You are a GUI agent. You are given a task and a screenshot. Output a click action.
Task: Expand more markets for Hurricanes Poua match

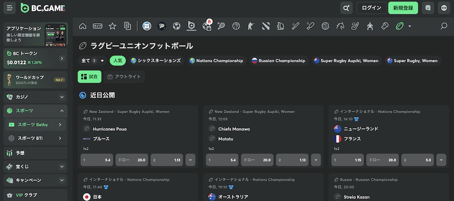(x=190, y=160)
